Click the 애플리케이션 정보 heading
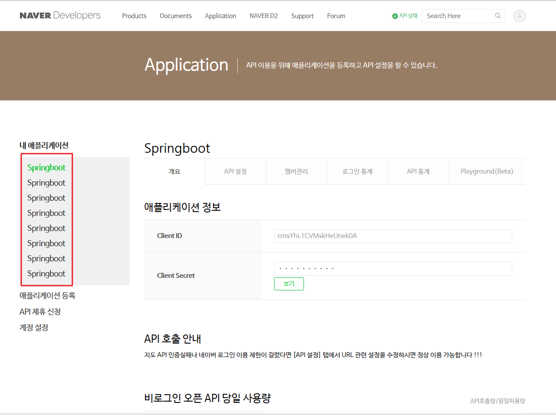Image resolution: width=556 pixels, height=415 pixels. point(182,207)
